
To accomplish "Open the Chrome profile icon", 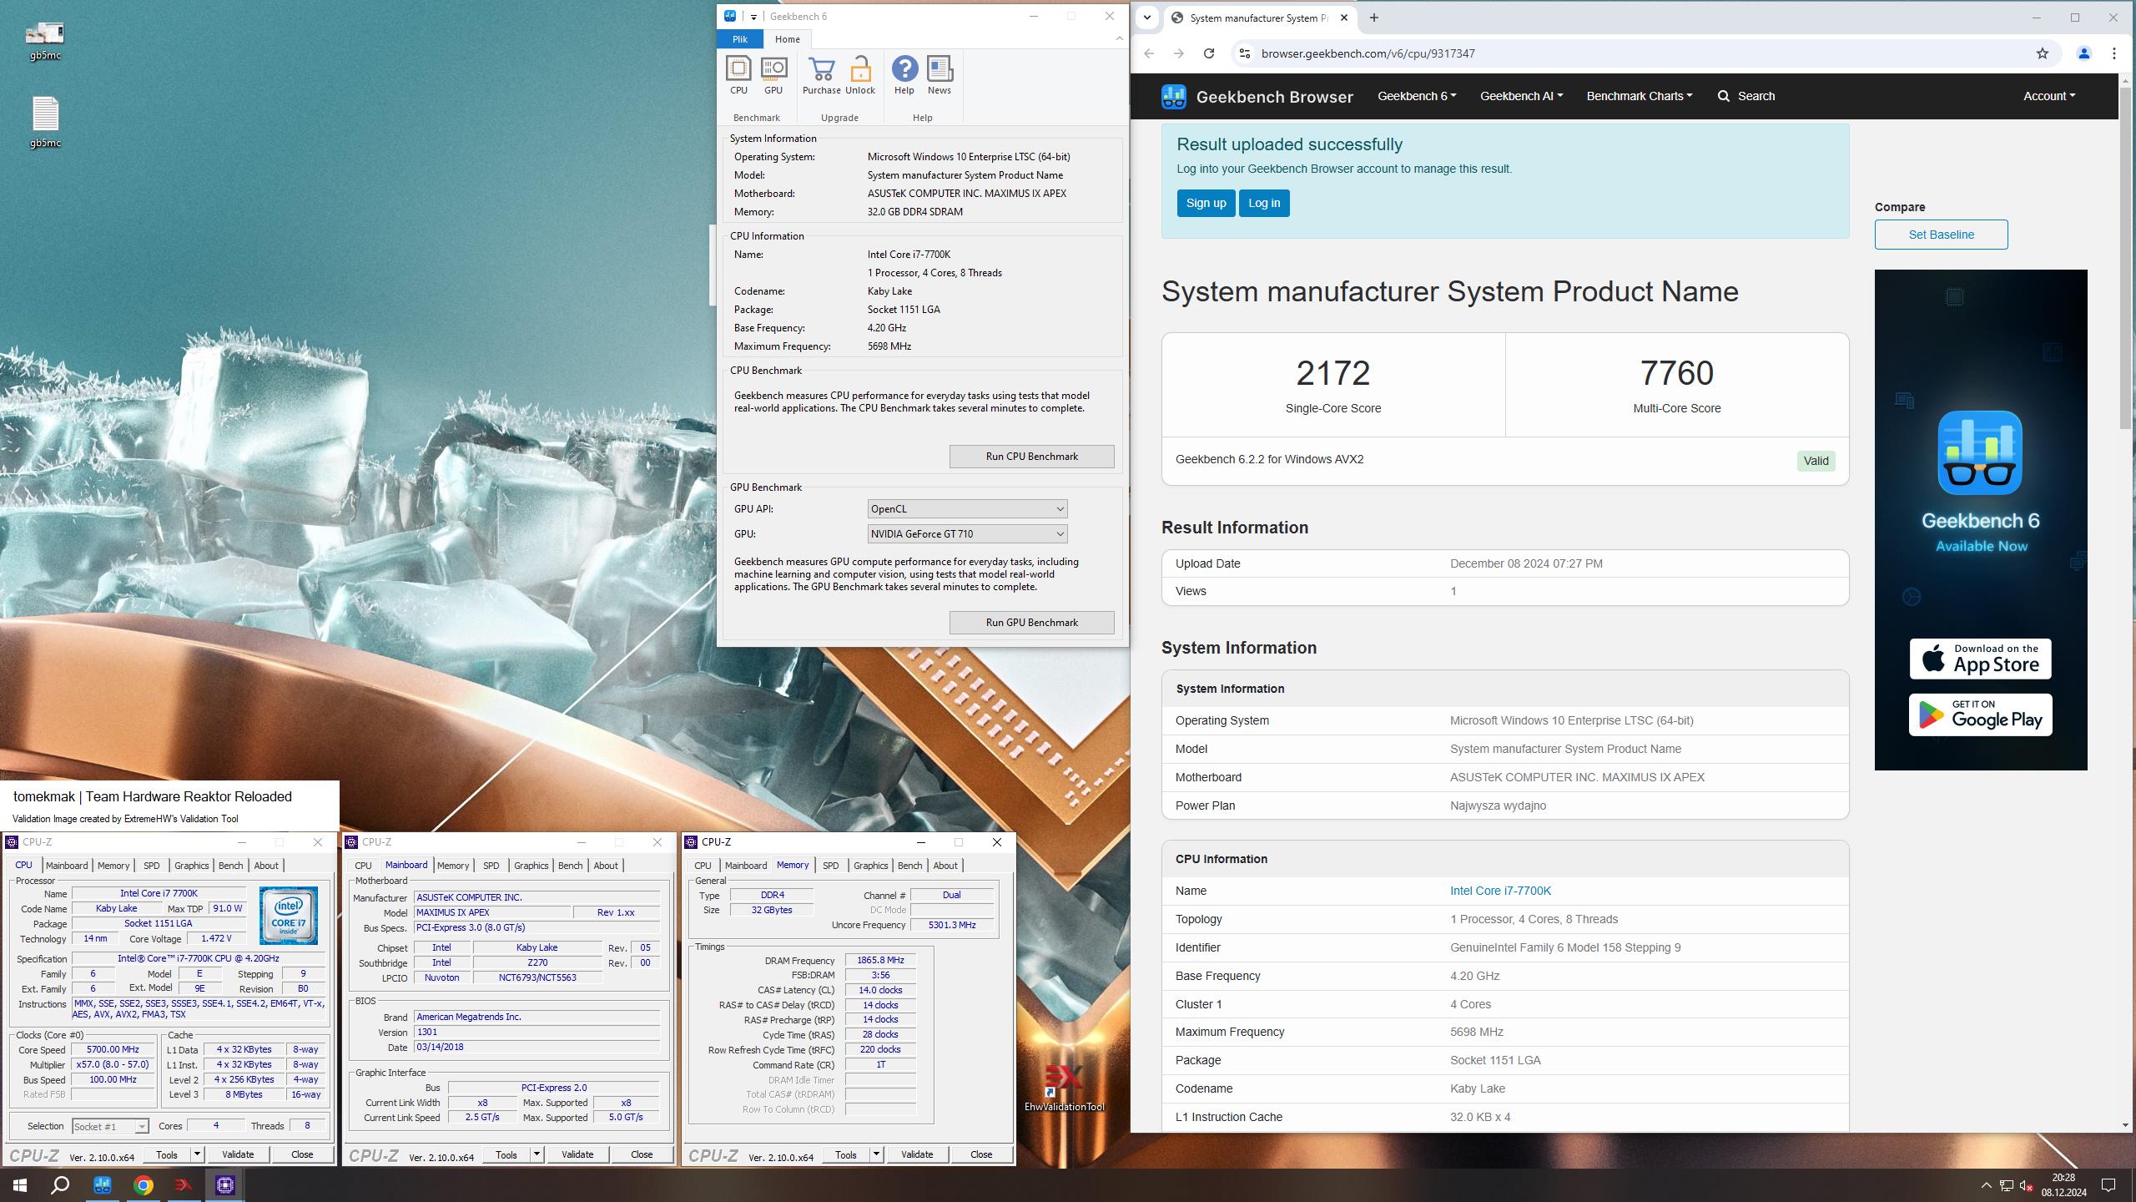I will tap(2083, 53).
